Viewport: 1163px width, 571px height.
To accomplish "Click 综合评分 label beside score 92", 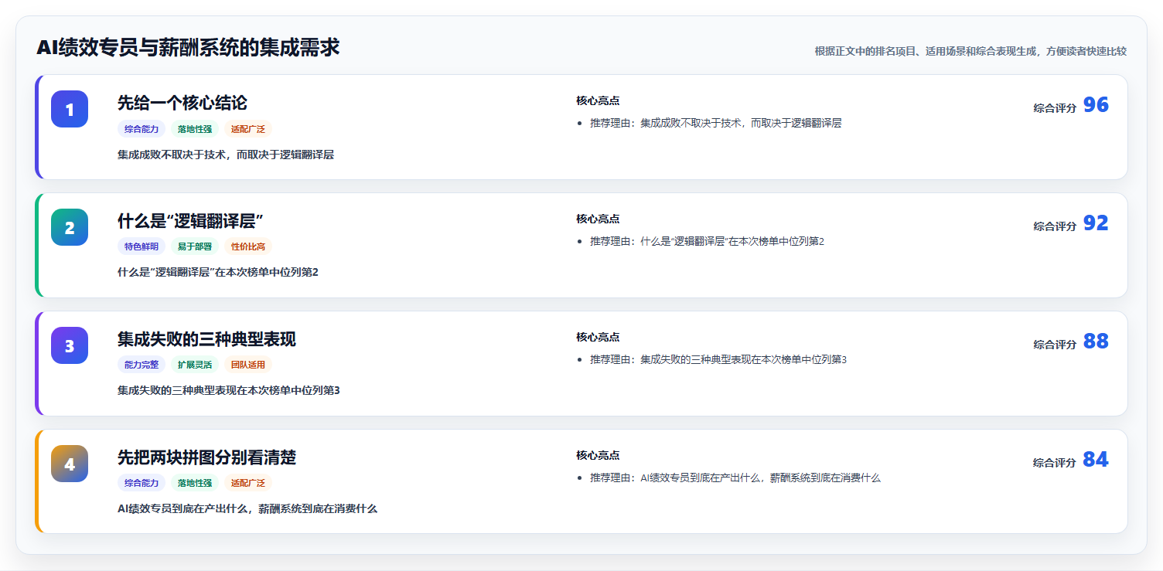I will [1055, 226].
